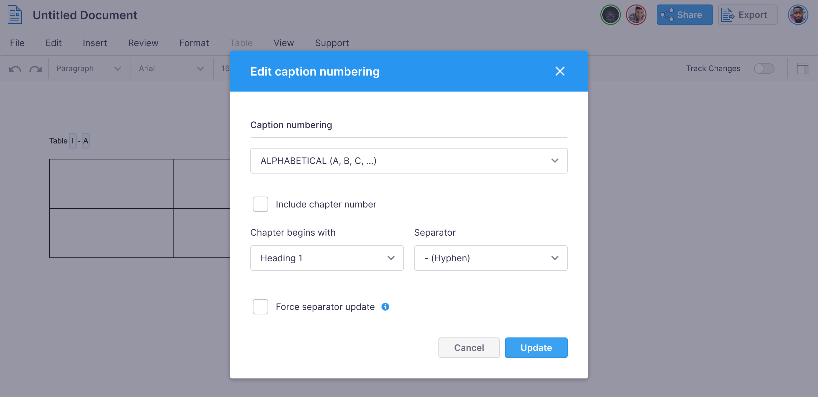
Task: Open the Insert menu
Action: click(x=95, y=43)
